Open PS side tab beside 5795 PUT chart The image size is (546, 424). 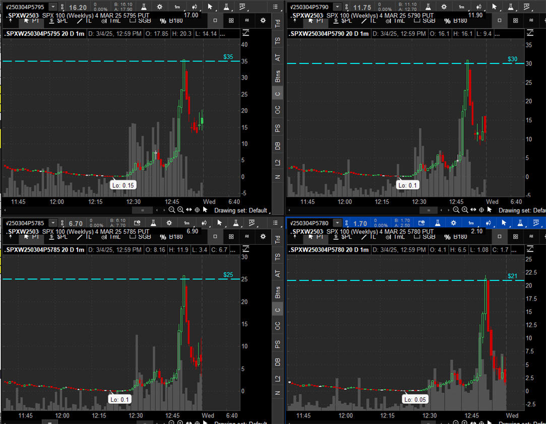click(x=277, y=128)
